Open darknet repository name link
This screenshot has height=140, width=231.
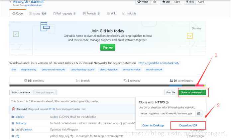click(x=37, y=2)
